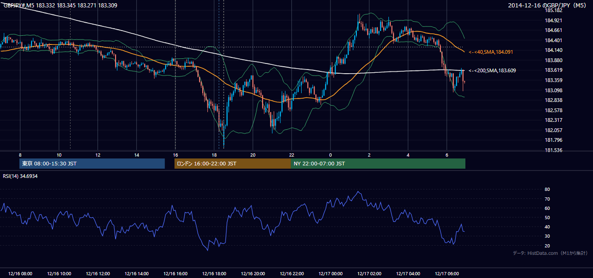
Task: Click price axis label 182.838
Action: (553, 100)
